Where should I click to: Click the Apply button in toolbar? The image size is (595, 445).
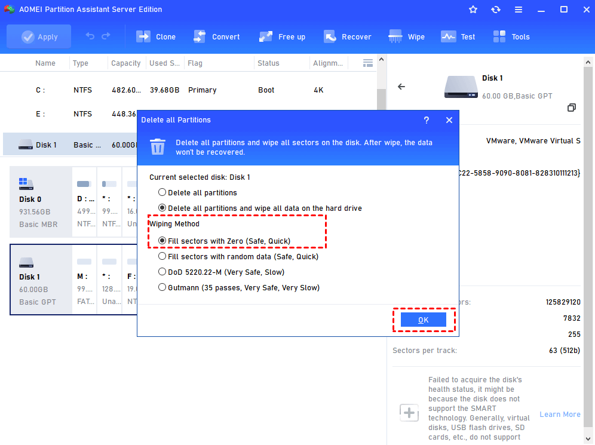[39, 37]
